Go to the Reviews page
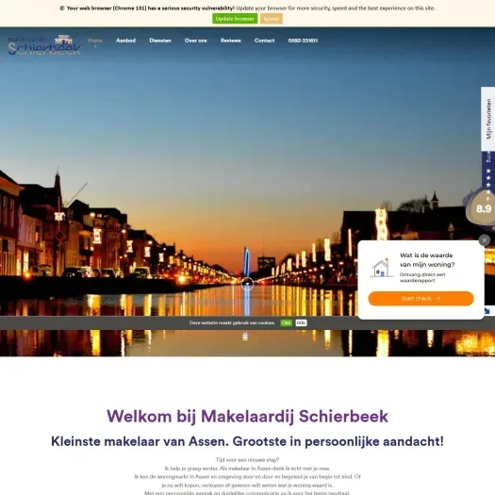Image resolution: width=495 pixels, height=495 pixels. (x=230, y=41)
